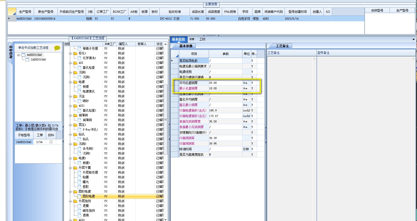Click the document icon beside 盲孔检查
Viewport: 417px width, 221px height.
(79, 68)
